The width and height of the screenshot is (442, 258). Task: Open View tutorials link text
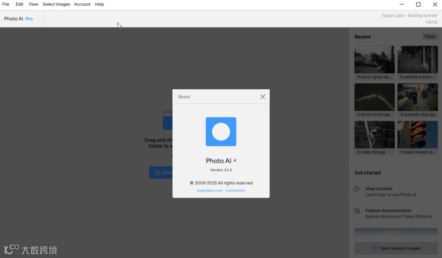[x=379, y=189]
